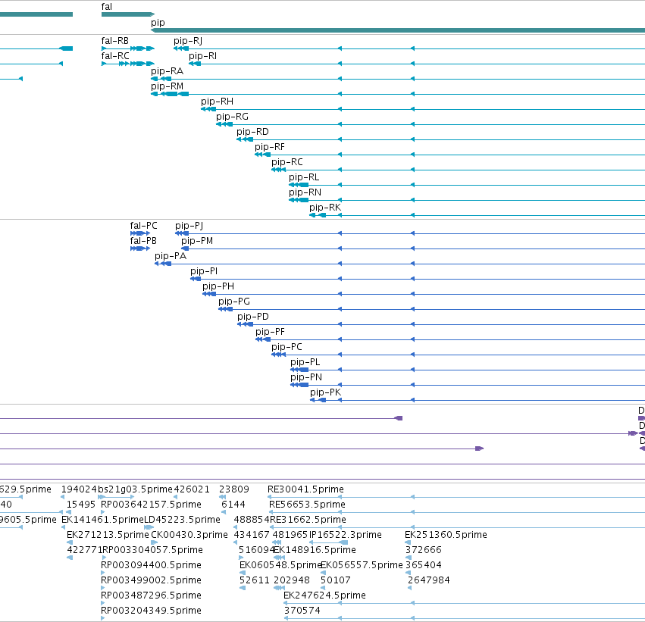This screenshot has width=645, height=622.
Task: Pick the pip-PN feature
Action: pyautogui.click(x=306, y=378)
